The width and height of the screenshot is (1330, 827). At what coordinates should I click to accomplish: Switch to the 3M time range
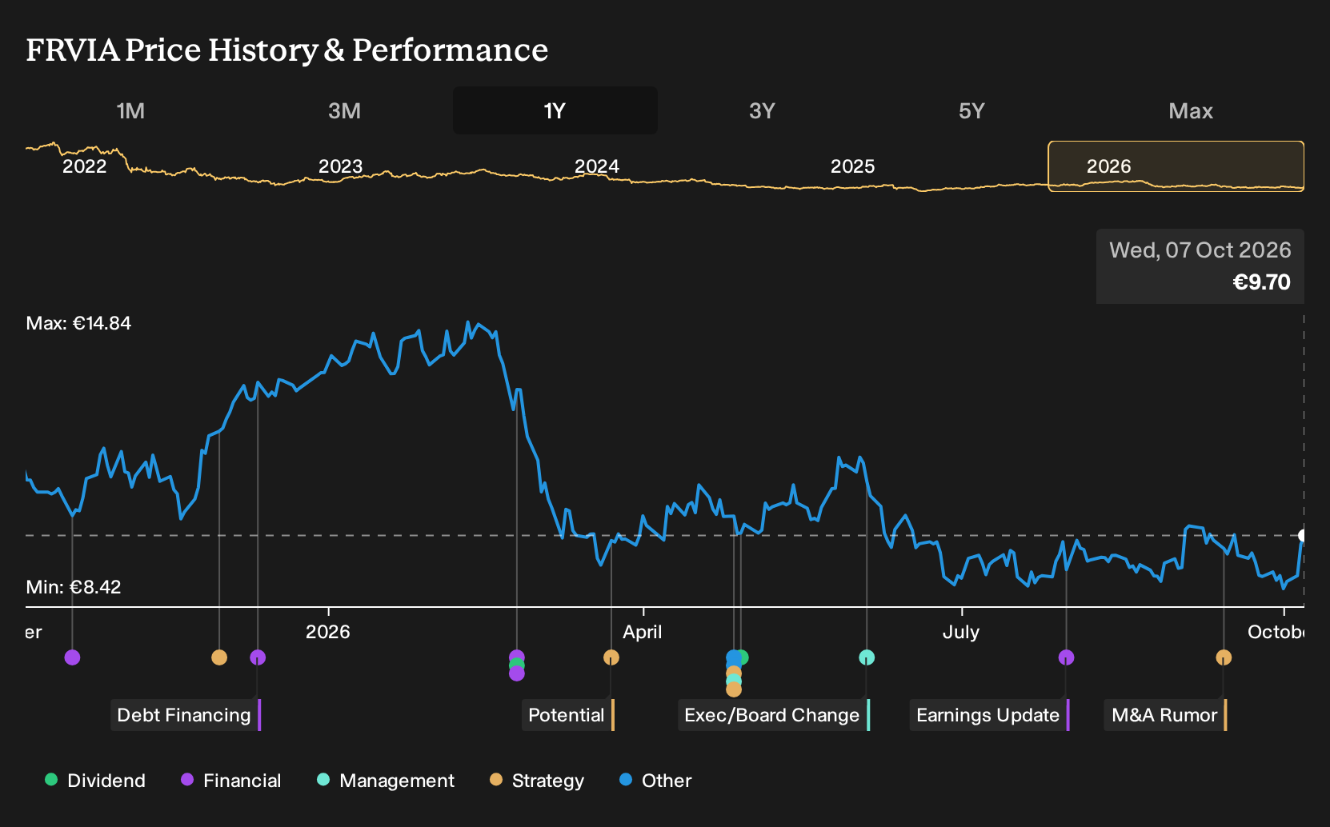click(344, 110)
